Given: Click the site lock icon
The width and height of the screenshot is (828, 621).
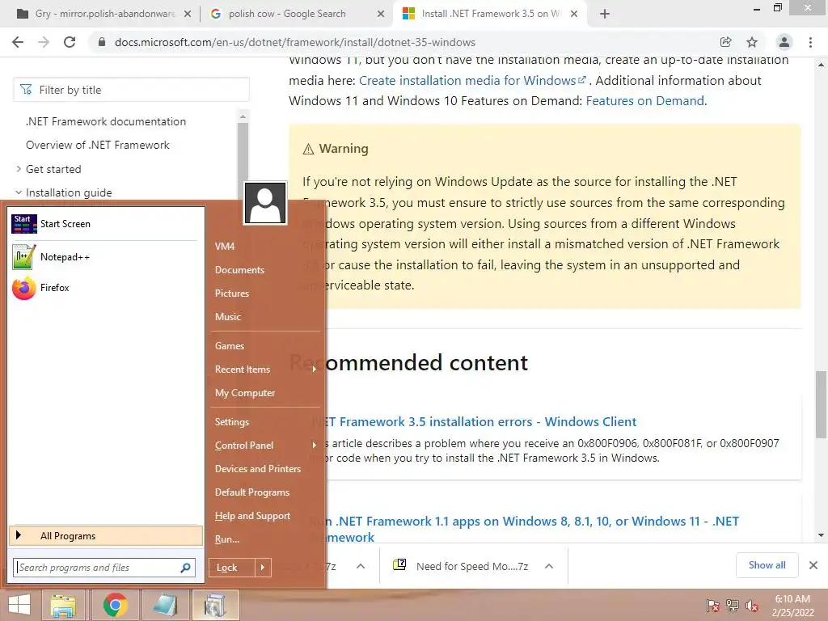Looking at the screenshot, I should [x=102, y=42].
